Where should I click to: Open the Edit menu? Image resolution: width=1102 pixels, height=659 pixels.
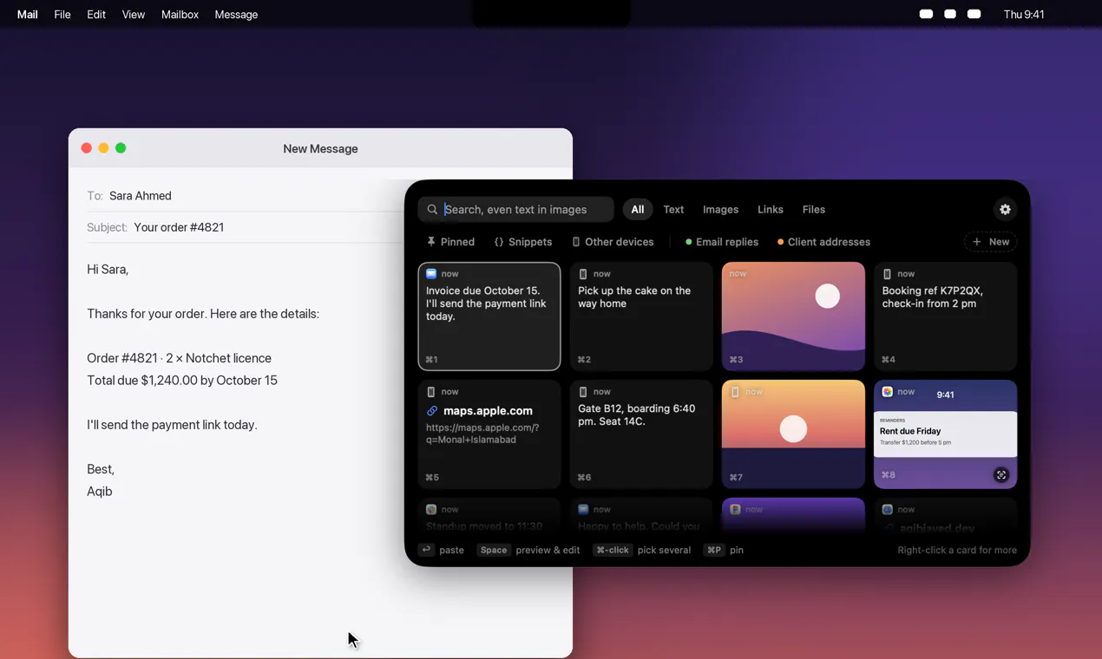tap(96, 15)
